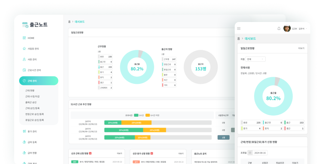
Task: Select 근태 현황 submenu item
Action: click(30, 91)
